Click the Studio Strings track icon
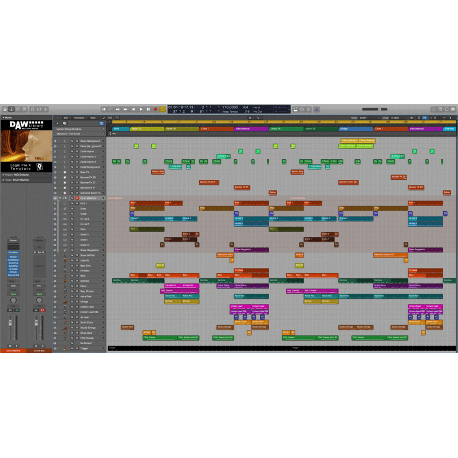This screenshot has height=458, width=458. tap(65, 327)
